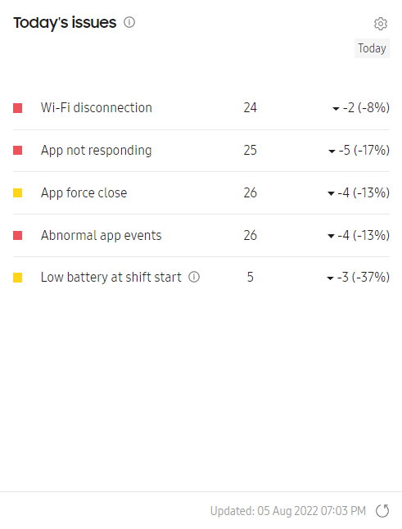Open Low battery at shift start issue
Image resolution: width=402 pixels, height=529 pixels.
coord(201,278)
